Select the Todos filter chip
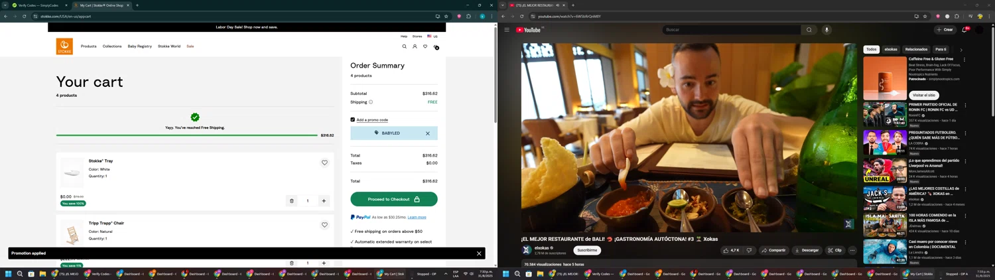995x280 pixels. [x=872, y=49]
